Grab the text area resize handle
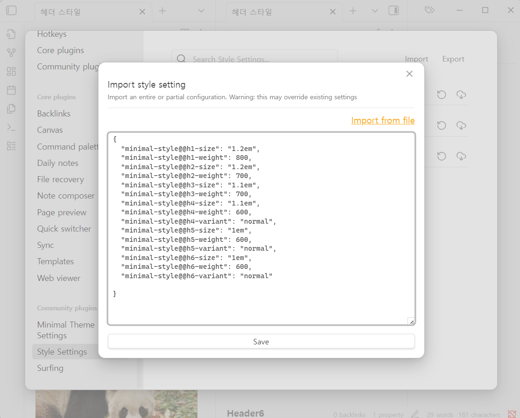 (411, 322)
